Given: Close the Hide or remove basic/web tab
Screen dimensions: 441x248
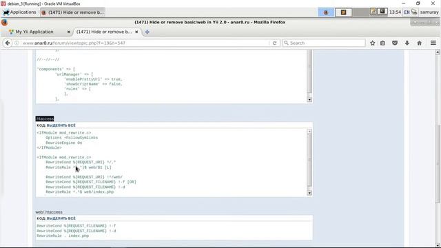Looking at the screenshot, I should 136,32.
